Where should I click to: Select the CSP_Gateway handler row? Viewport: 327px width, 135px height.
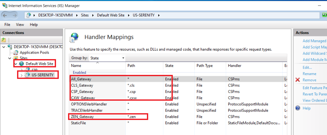(178, 91)
